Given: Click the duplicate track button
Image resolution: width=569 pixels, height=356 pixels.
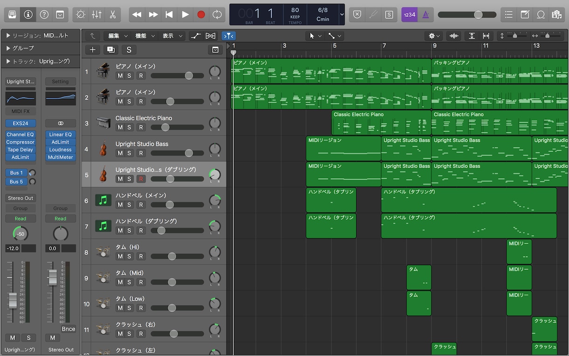Looking at the screenshot, I should tap(111, 49).
